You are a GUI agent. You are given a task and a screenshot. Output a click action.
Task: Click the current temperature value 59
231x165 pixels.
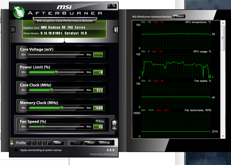point(213,34)
